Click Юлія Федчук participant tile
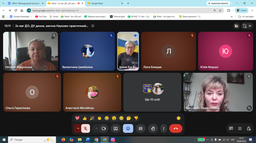The image size is (256, 143). click(x=225, y=51)
